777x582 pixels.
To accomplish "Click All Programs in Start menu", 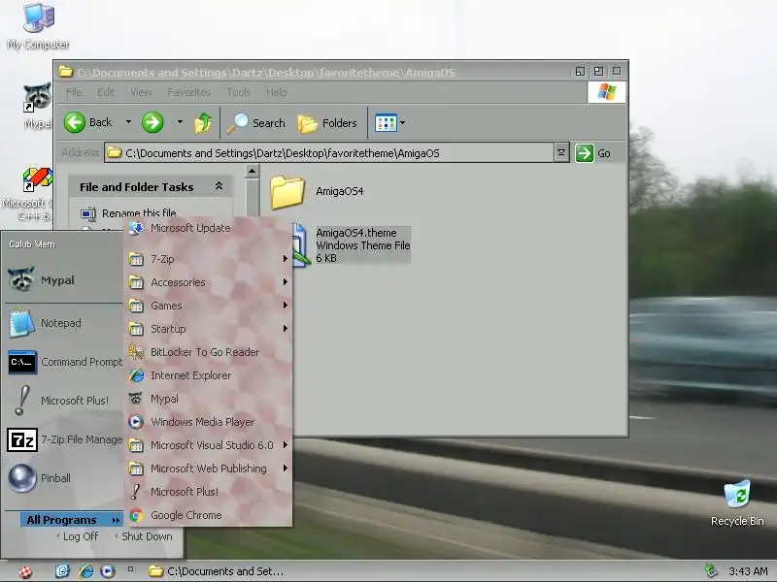I will 71,520.
